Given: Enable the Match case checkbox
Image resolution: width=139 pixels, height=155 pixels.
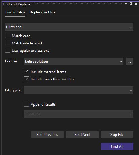Looking at the screenshot, I should click(8, 36).
